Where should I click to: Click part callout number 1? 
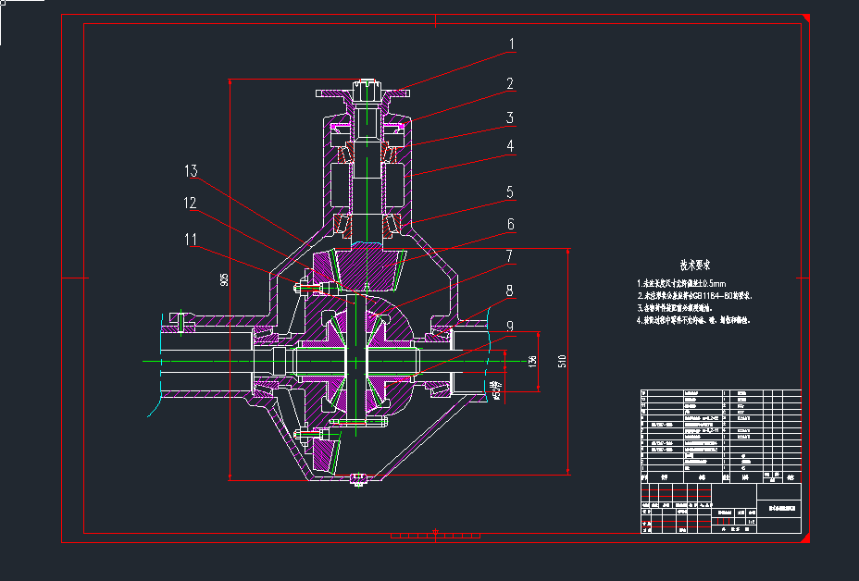click(x=510, y=43)
